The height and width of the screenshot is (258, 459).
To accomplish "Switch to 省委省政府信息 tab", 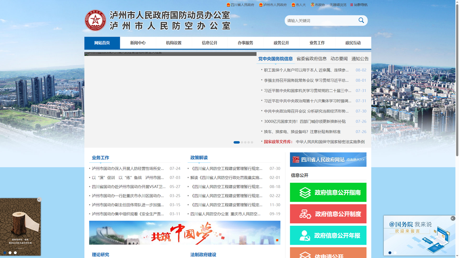I will click(311, 59).
